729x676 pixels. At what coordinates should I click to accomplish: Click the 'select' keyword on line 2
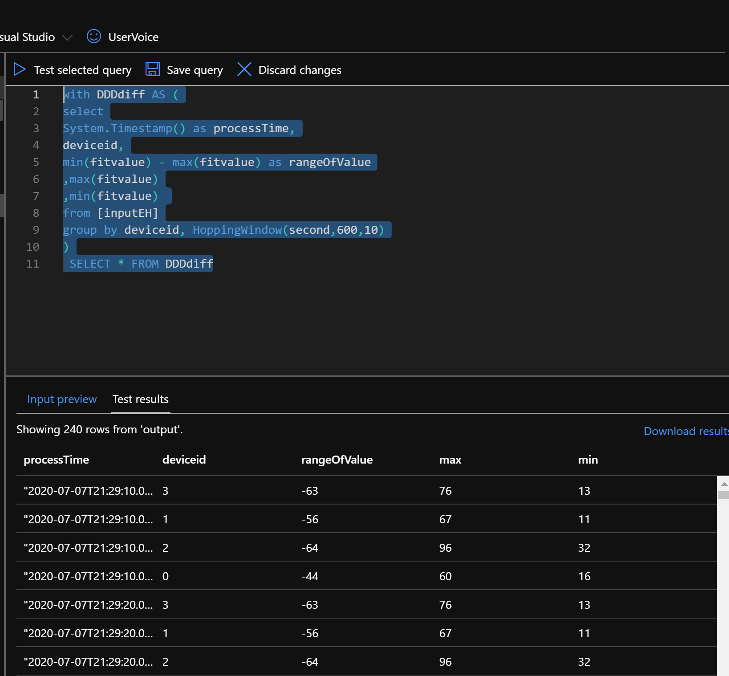(x=83, y=111)
